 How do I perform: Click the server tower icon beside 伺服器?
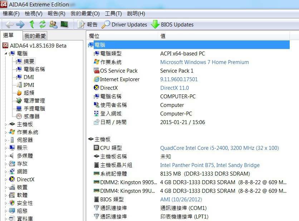coord(12,140)
